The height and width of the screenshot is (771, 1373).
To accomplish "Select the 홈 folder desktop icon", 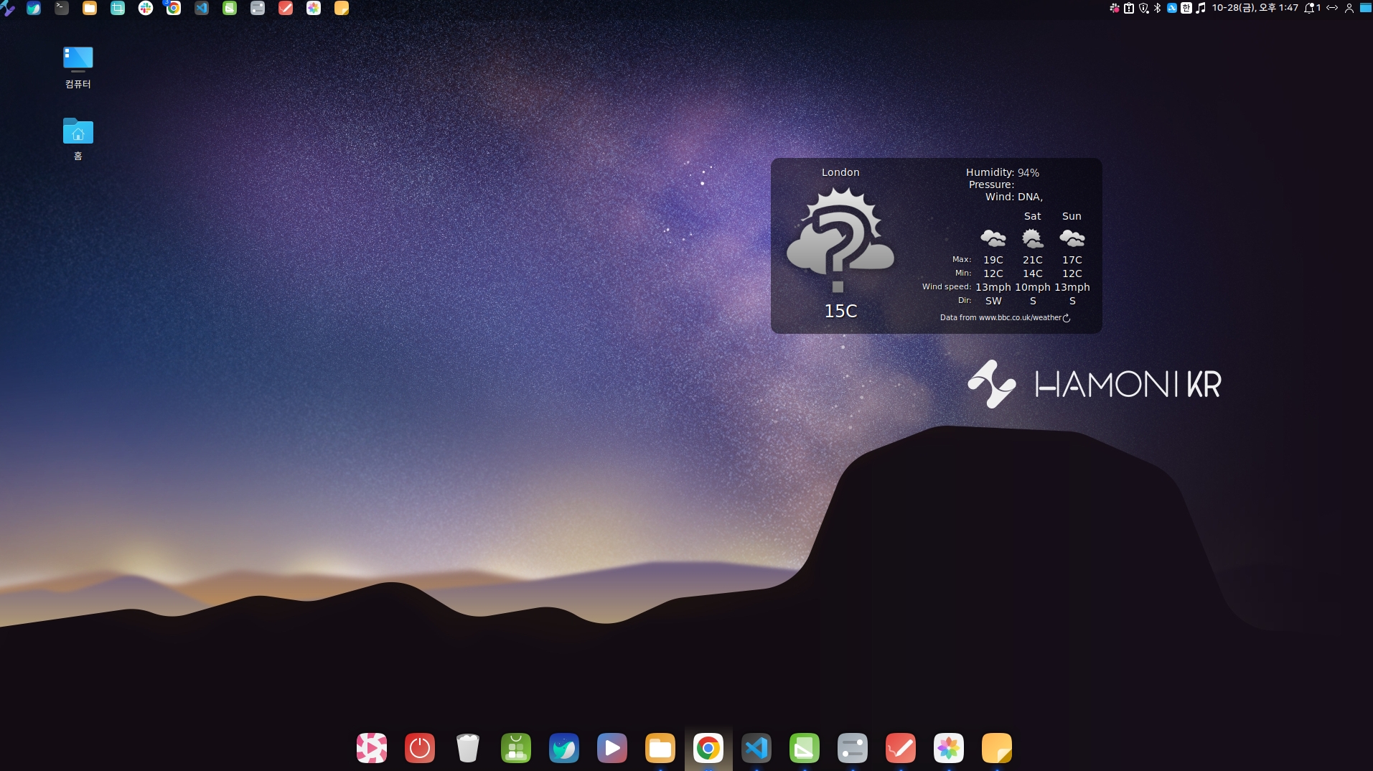I will [78, 133].
